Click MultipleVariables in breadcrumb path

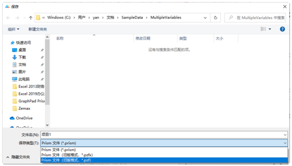point(166,18)
